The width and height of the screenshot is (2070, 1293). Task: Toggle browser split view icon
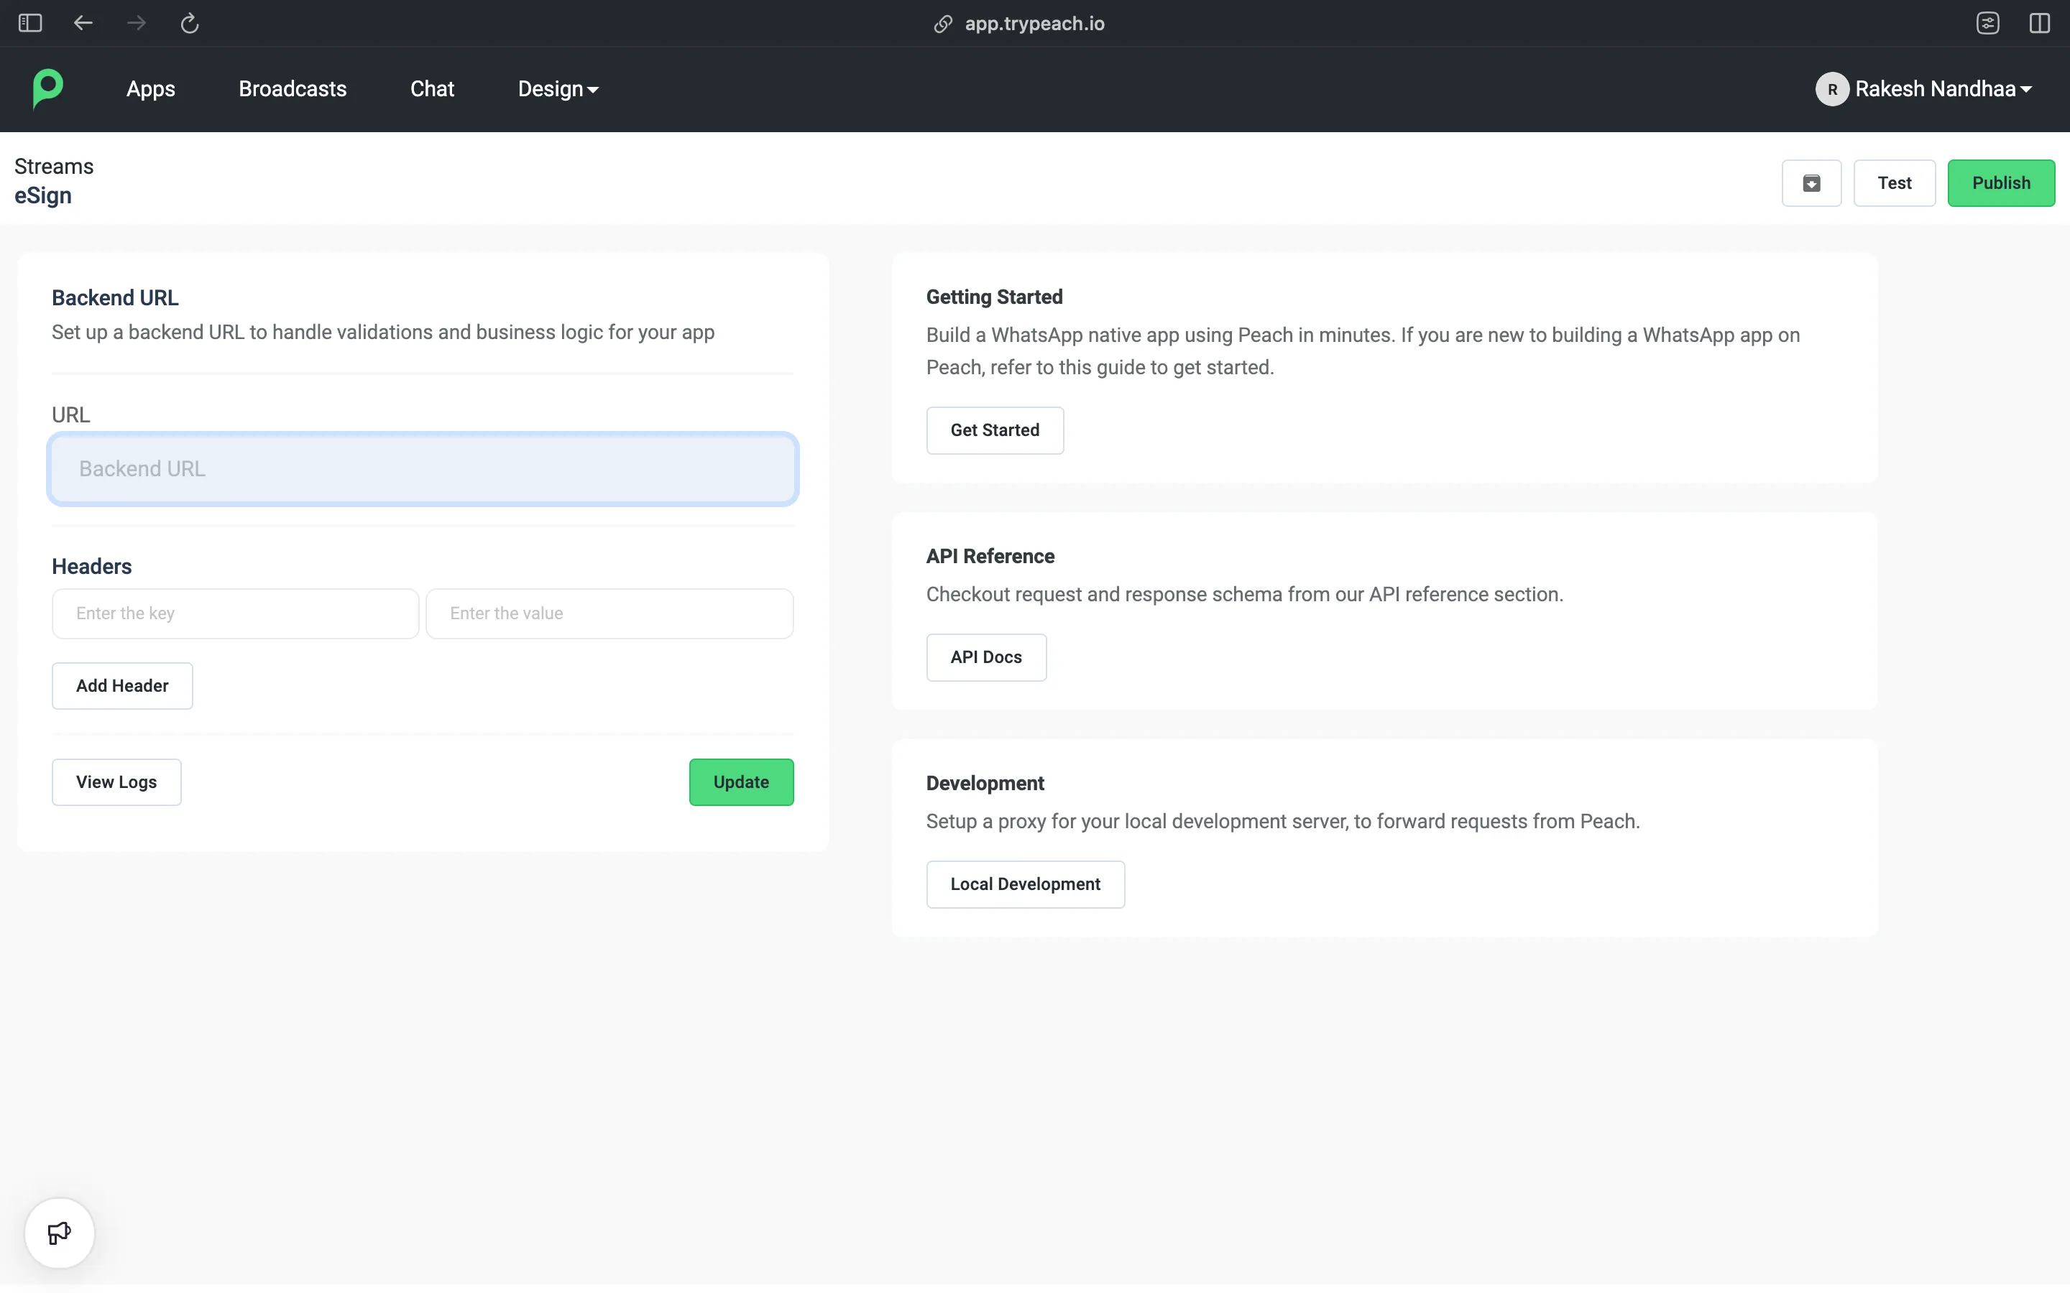[2040, 23]
